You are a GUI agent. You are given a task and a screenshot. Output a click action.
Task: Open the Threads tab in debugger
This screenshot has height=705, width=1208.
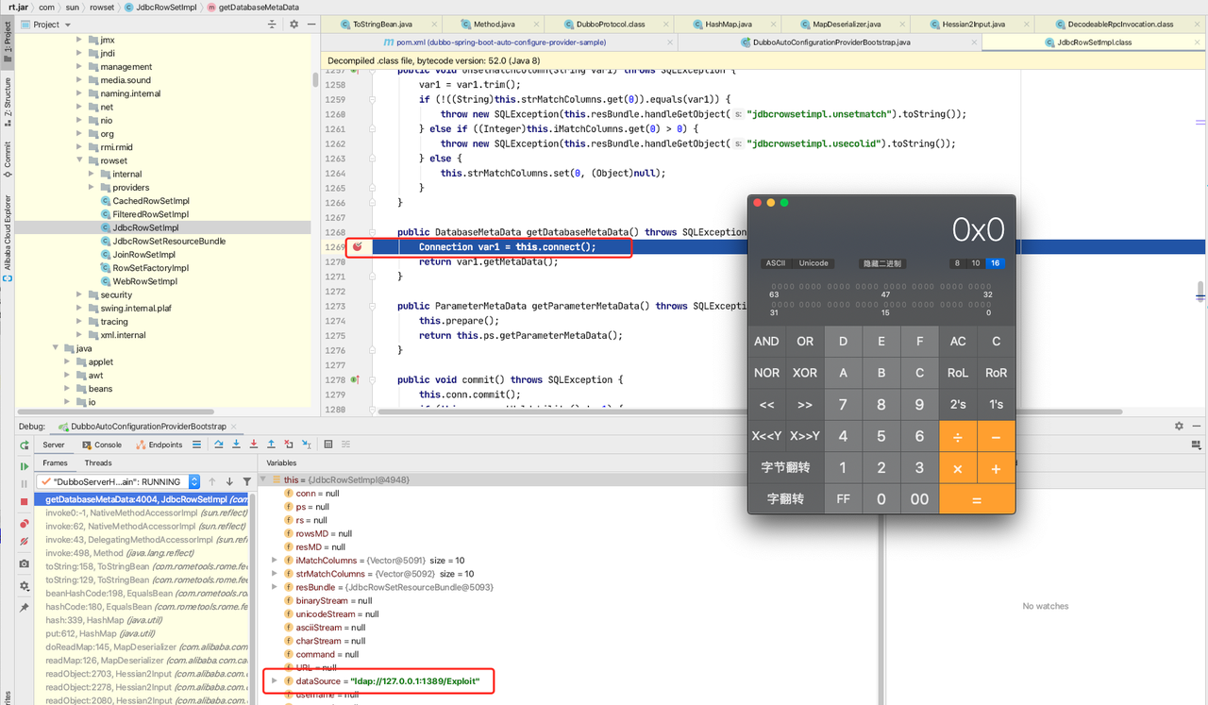(98, 462)
